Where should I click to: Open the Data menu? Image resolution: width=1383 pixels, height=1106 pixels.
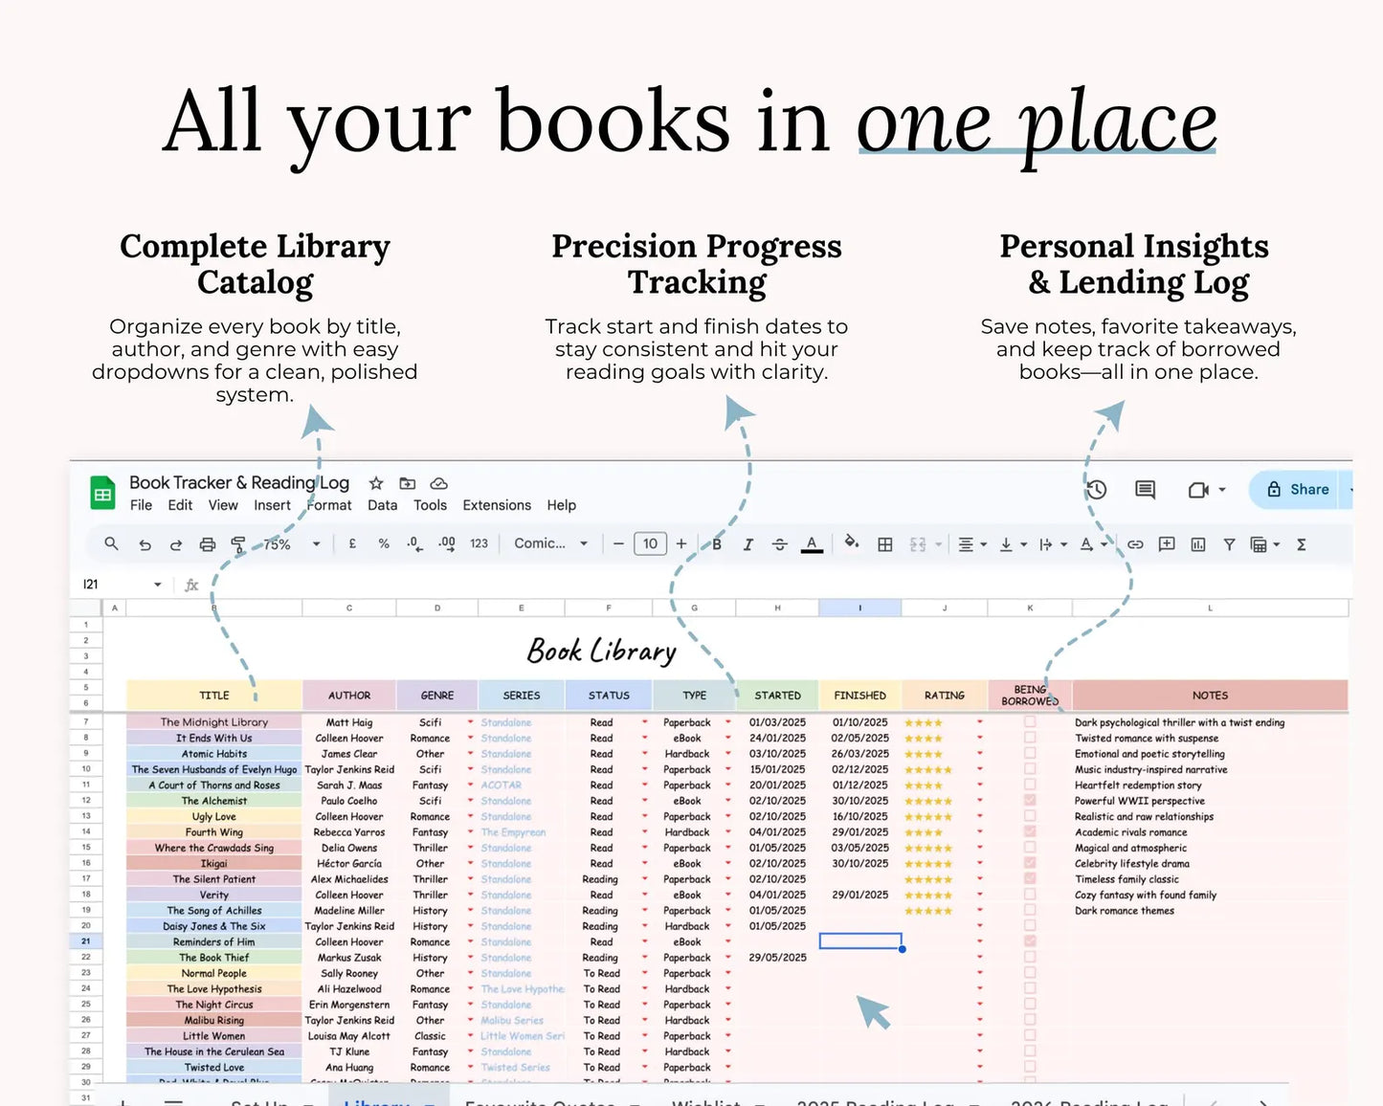tap(382, 505)
